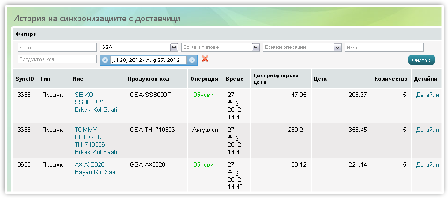Click the 'Цена' column header
Image resolution: width=448 pixels, height=198 pixels.
point(321,79)
